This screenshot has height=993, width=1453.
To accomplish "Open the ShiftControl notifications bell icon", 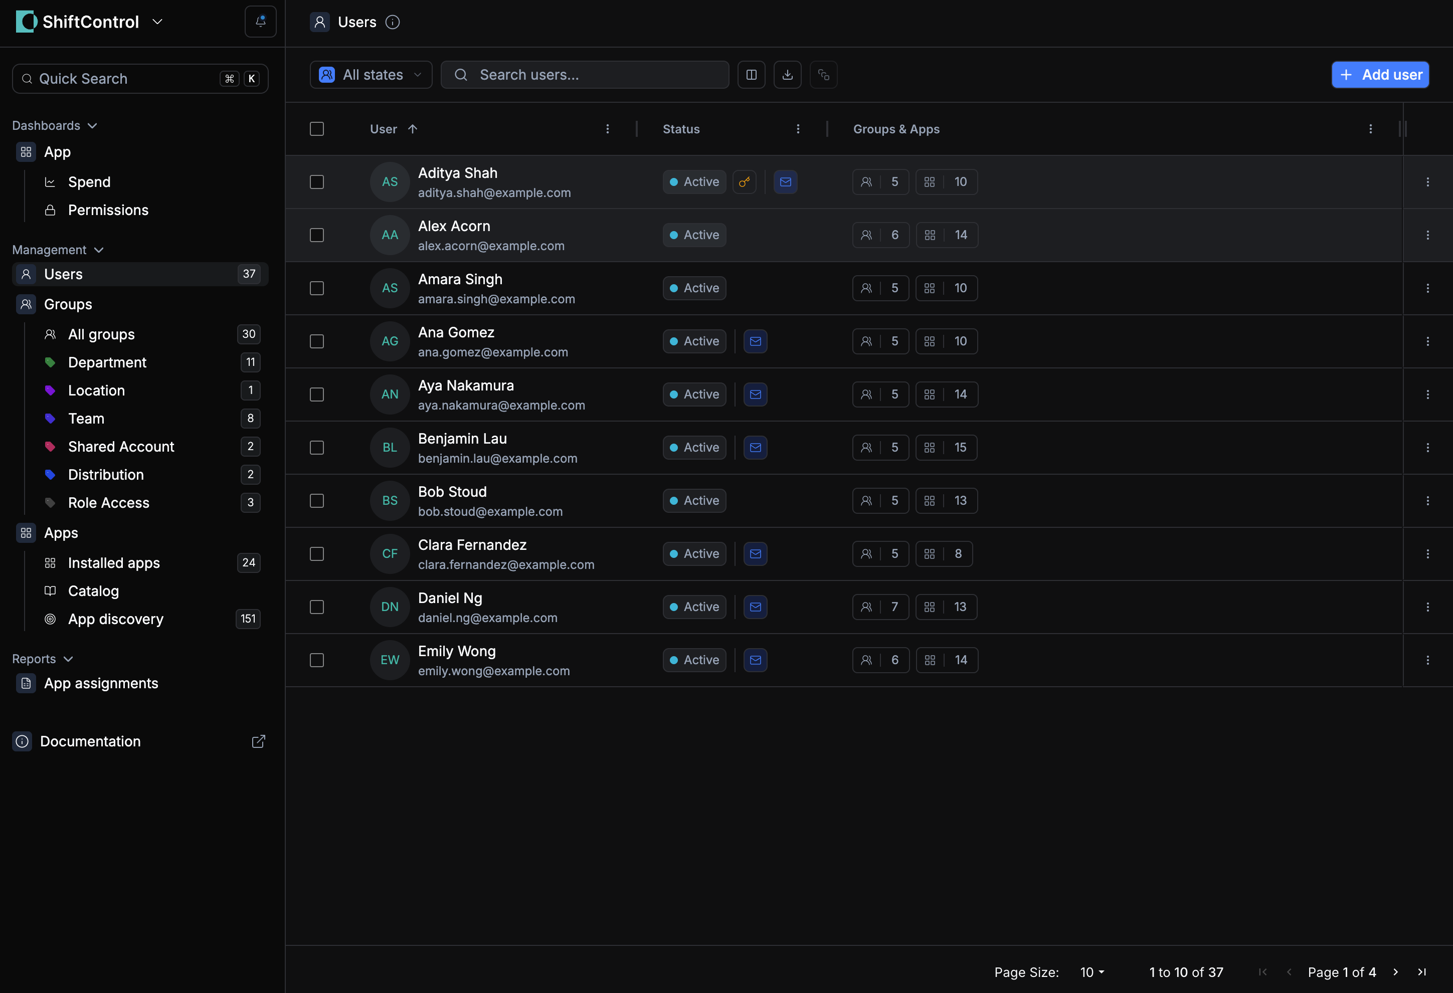I will point(260,21).
